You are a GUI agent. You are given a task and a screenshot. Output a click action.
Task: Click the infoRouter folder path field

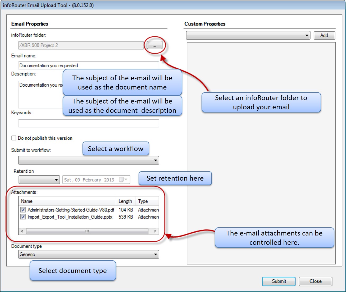(81, 45)
